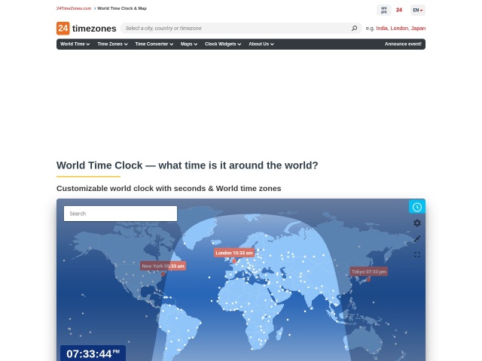Expand the Clock Widgets menu
The image size is (482, 361).
(x=223, y=44)
